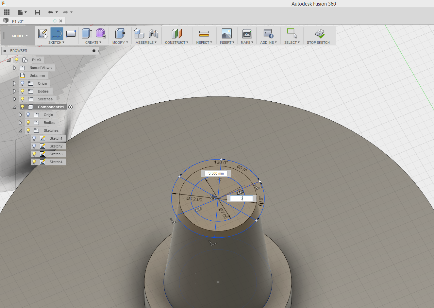Open the SKETCH menu
The height and width of the screenshot is (308, 434).
[56, 43]
